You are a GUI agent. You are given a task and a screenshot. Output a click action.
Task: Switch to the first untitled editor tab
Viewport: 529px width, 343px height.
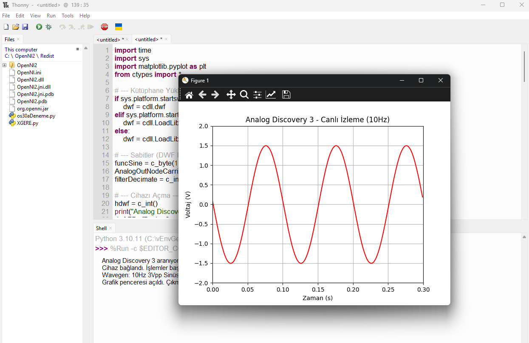click(x=110, y=39)
